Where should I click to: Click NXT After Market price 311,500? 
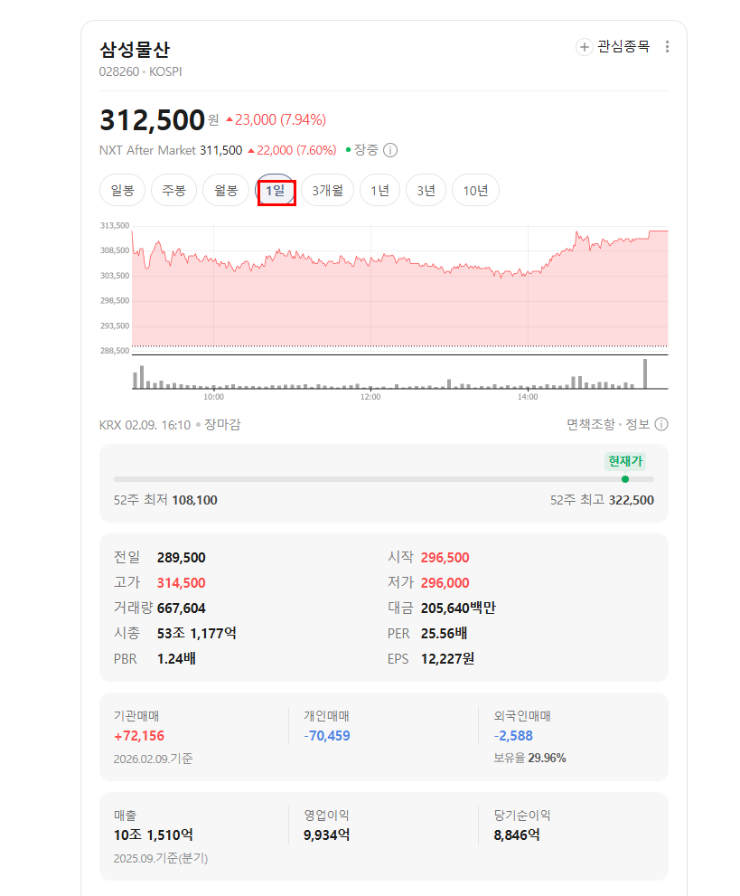coord(221,150)
